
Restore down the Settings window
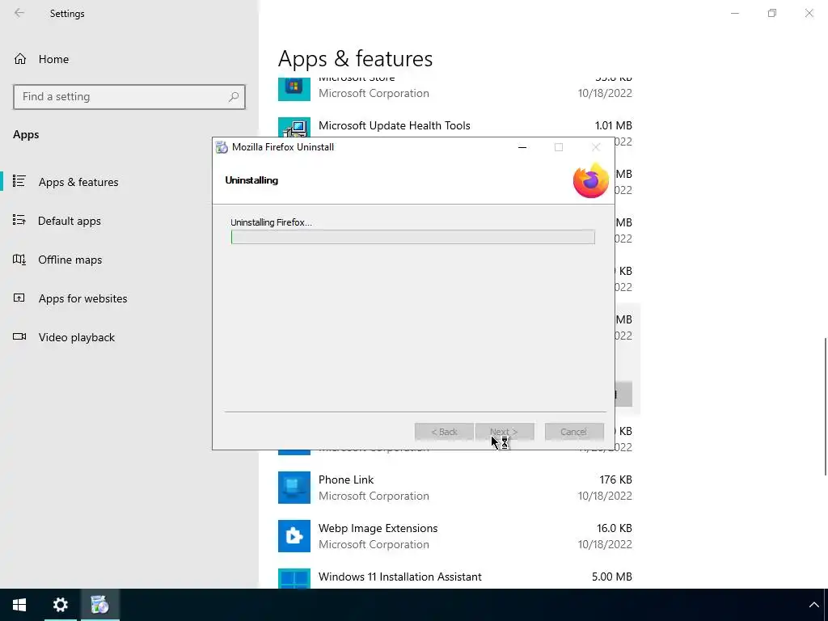(x=772, y=13)
